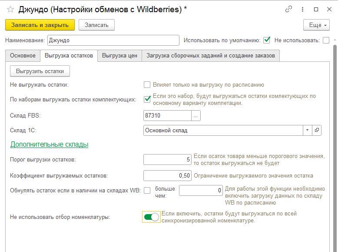This screenshot has width=338, height=252.
Task: Check Не выгружать остатки checkbox
Action: 147,84
